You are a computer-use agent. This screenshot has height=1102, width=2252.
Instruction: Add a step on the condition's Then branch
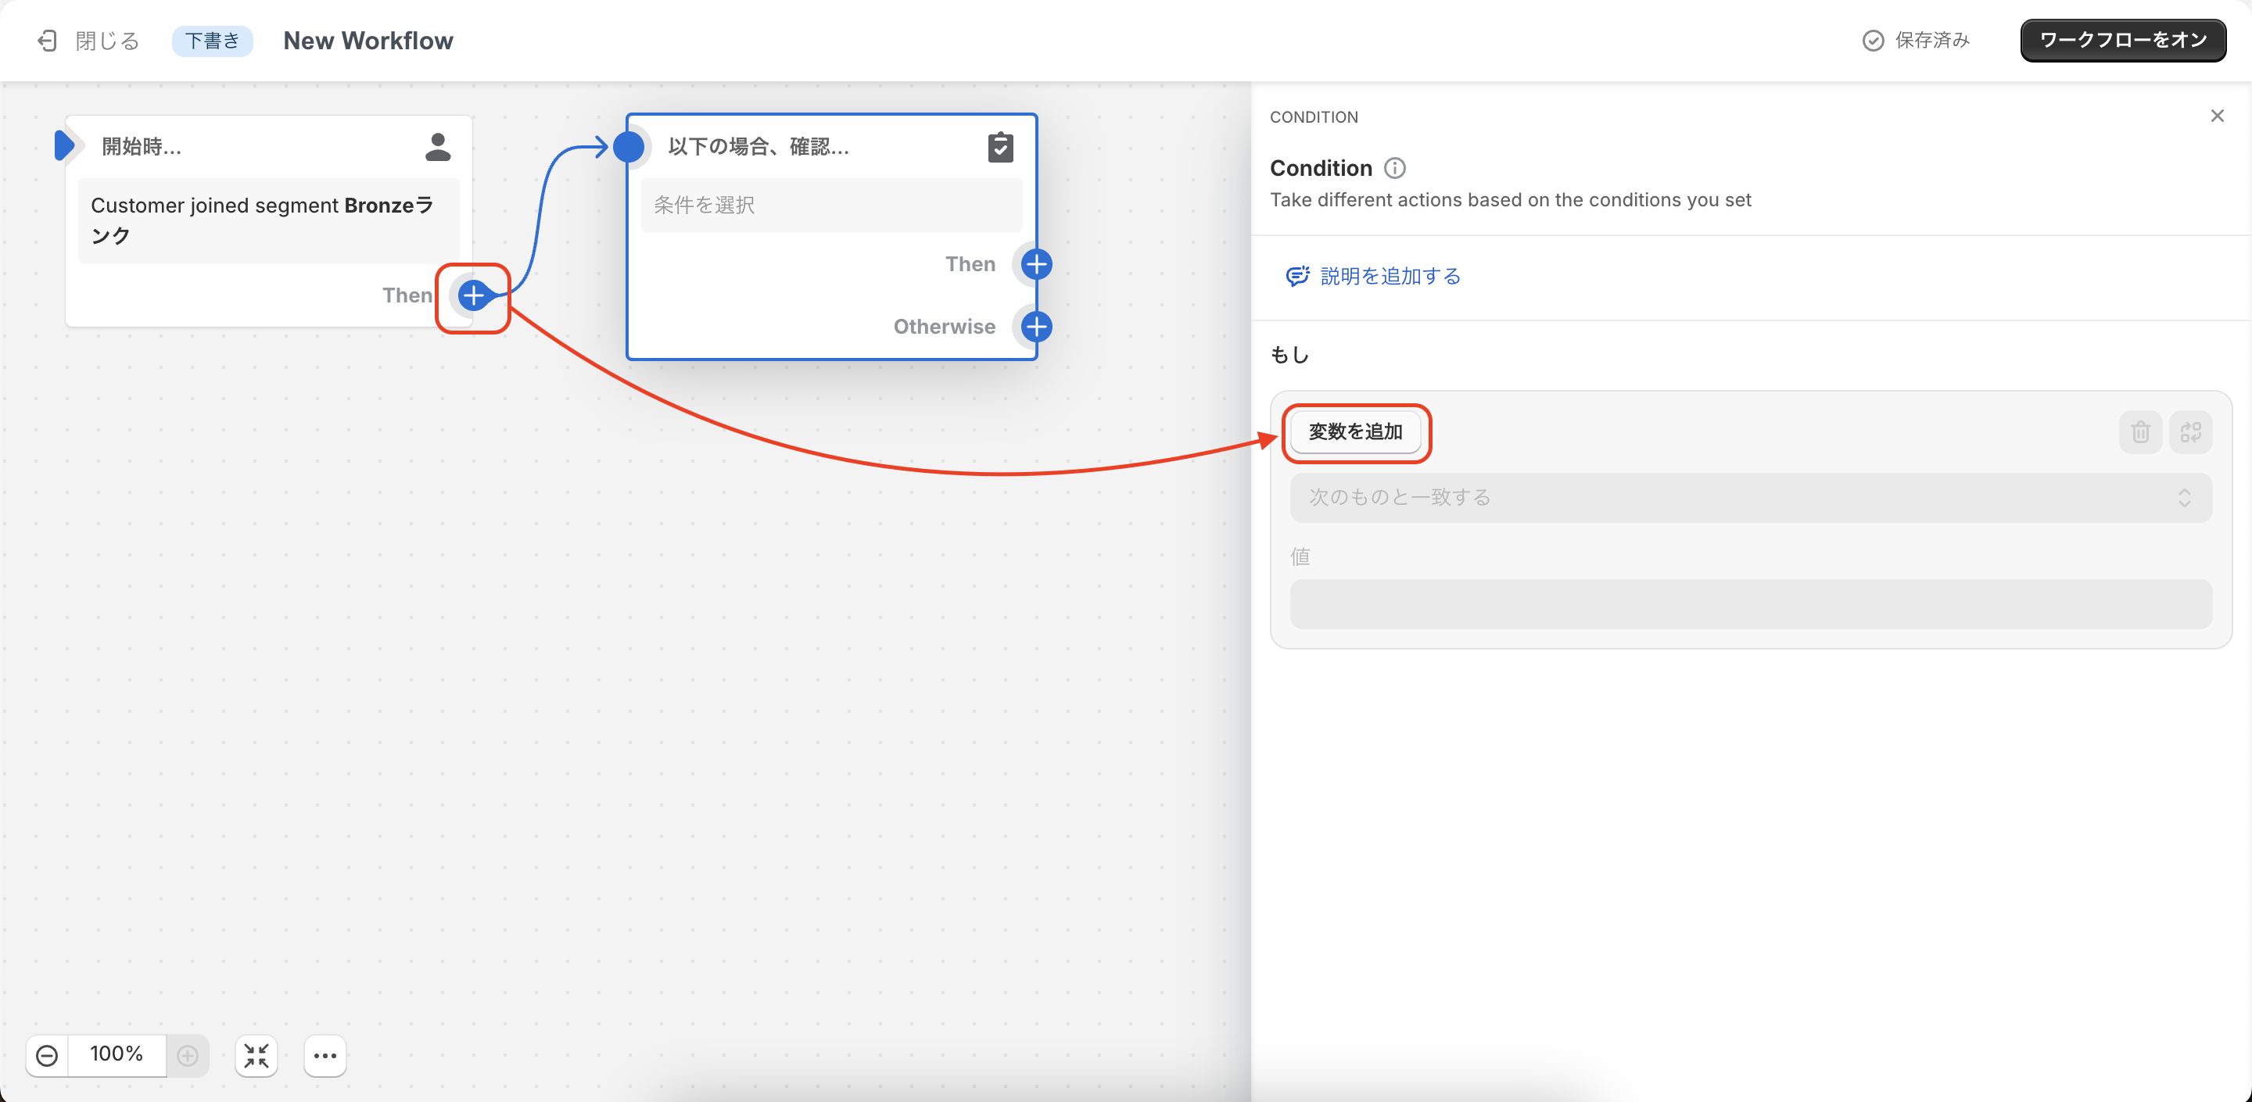point(1036,264)
